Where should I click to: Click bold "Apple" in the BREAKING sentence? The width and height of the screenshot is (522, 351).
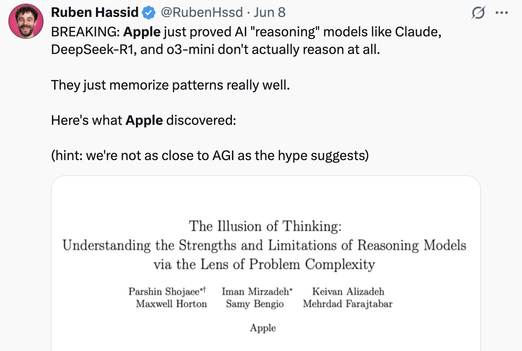[142, 32]
